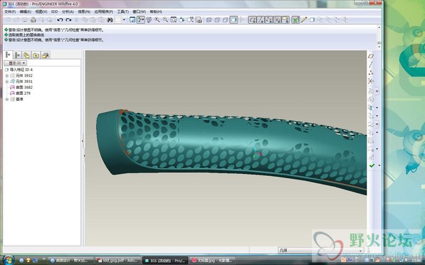Open the 工具(T) menu
Viewport: 425px width, 265px height.
point(123,12)
